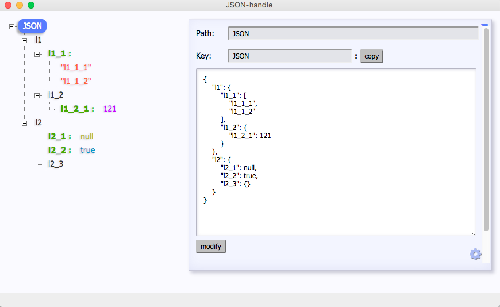
Task: Open settings via the gear icon
Action: point(475,254)
